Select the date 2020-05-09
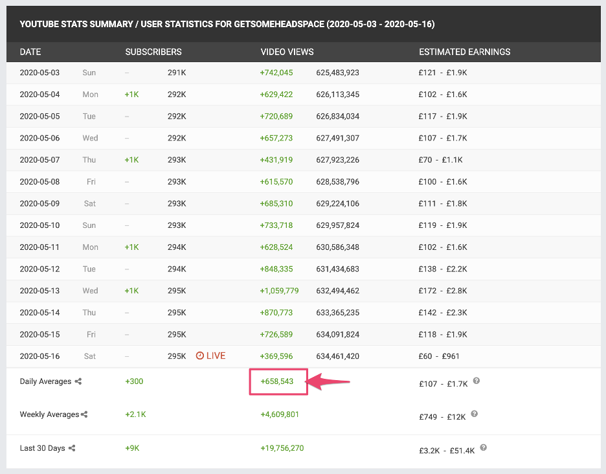Image resolution: width=606 pixels, height=474 pixels. click(39, 203)
